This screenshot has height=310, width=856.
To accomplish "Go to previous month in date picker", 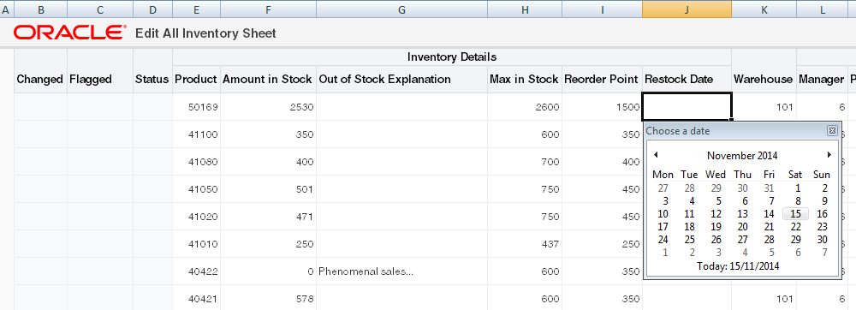I will [656, 154].
